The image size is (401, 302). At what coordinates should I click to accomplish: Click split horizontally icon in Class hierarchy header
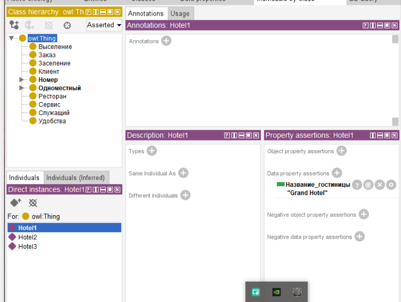click(103, 12)
